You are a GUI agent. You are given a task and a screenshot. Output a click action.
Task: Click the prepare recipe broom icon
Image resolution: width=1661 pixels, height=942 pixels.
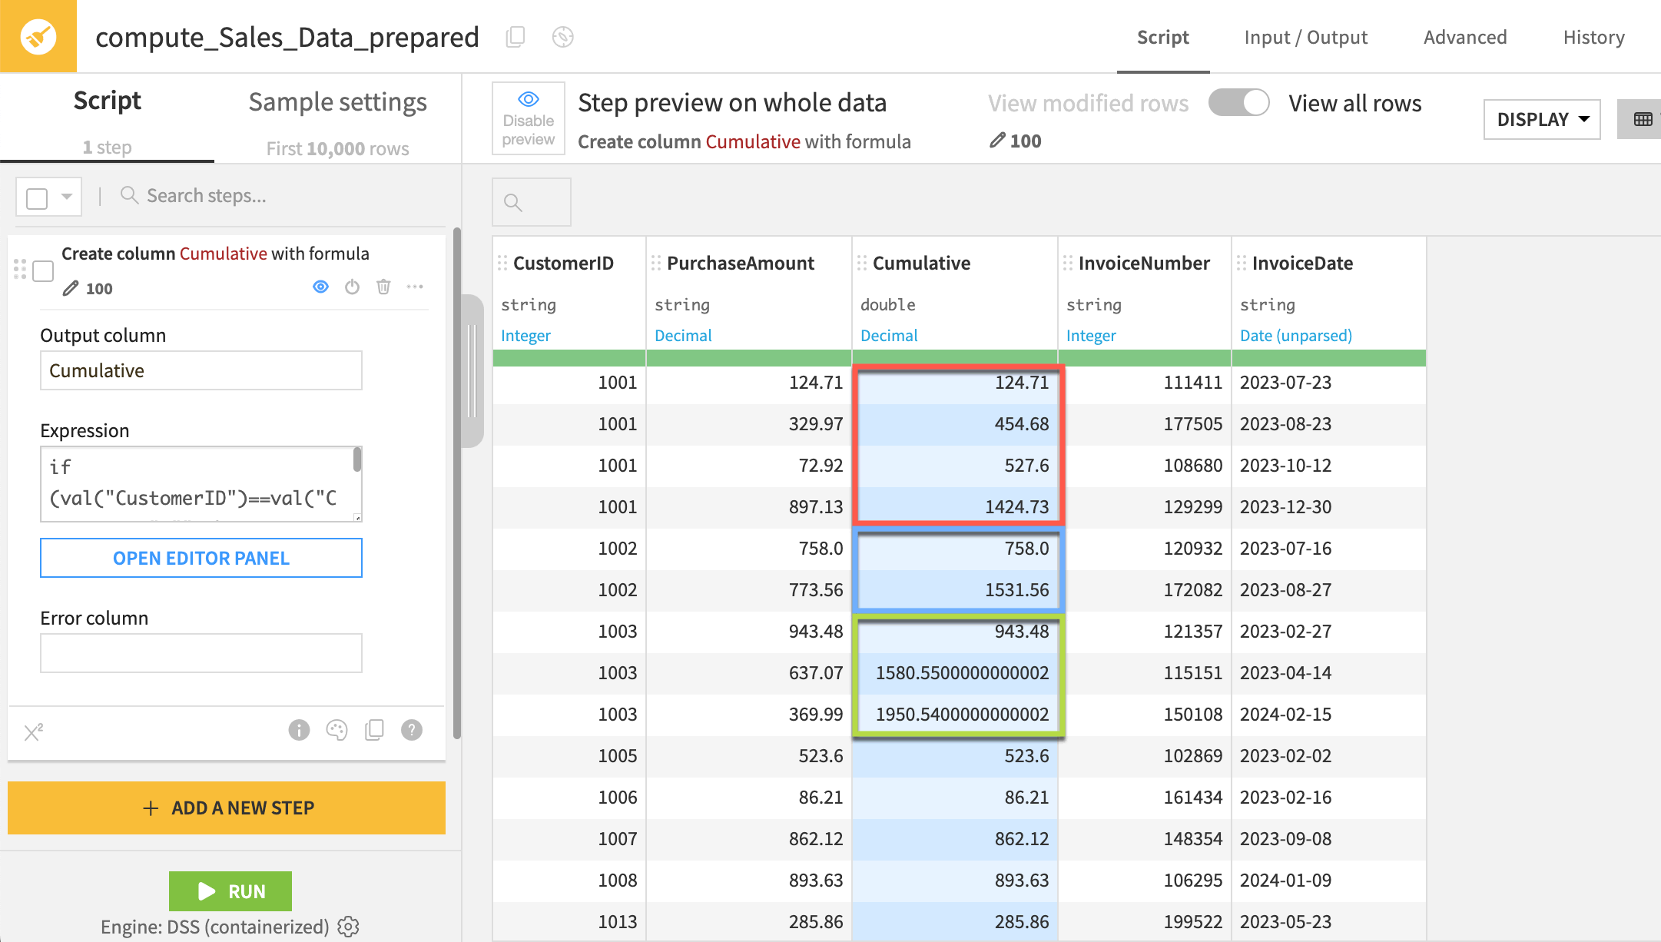point(38,36)
